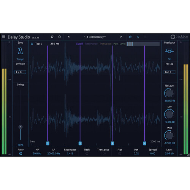Enable the Flip power toggle
This screenshot has width=190, height=190.
(120, 154)
